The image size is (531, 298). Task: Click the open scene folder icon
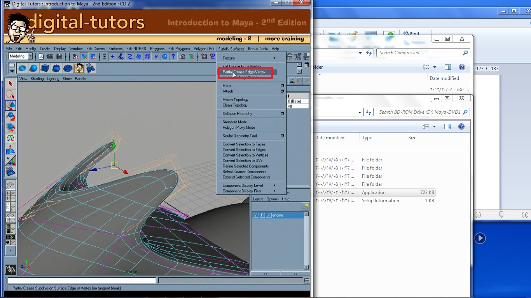tap(50, 57)
